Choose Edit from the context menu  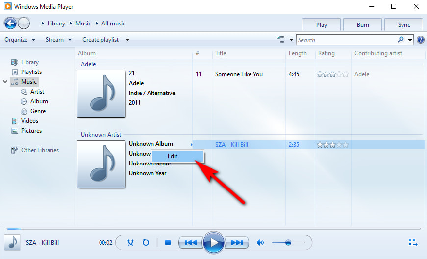(x=177, y=156)
